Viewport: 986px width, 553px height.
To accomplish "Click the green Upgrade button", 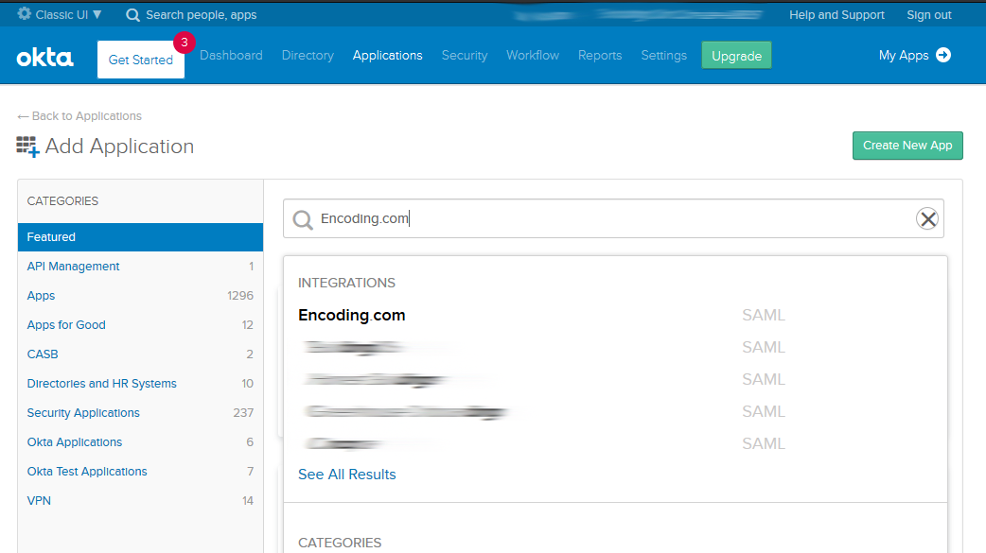I will 736,55.
